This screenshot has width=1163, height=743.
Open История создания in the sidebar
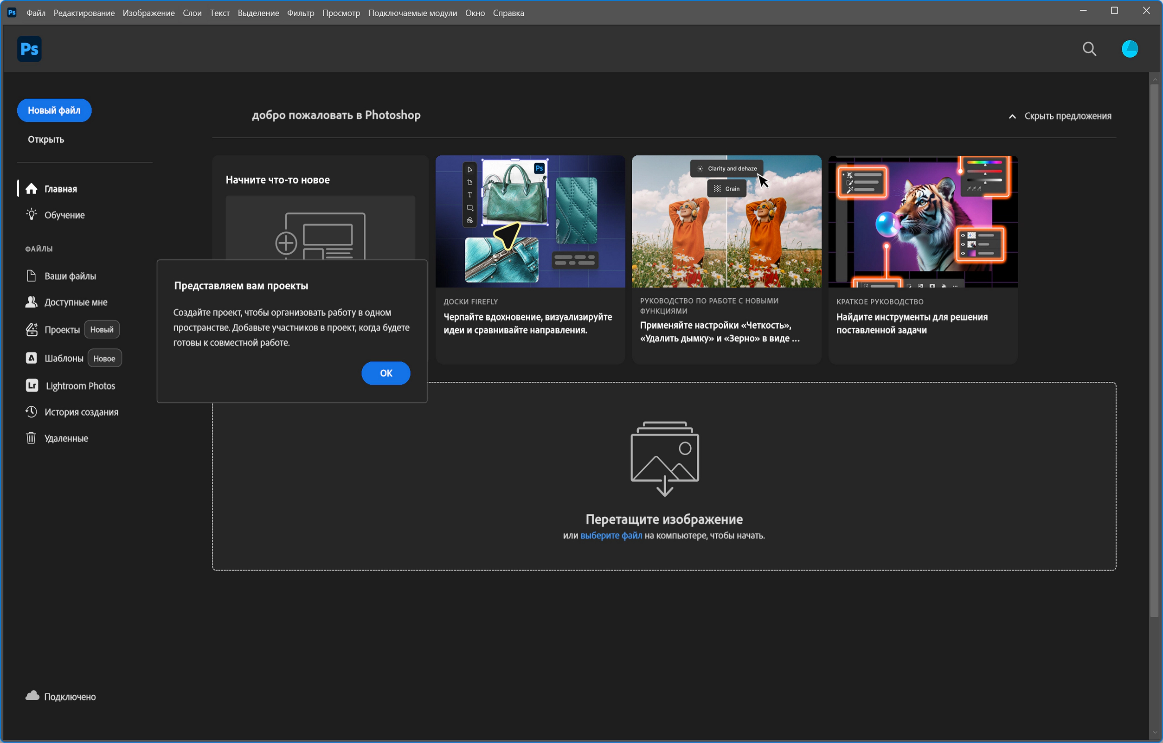click(81, 412)
